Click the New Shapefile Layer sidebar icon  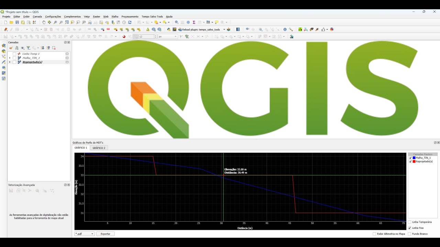pyautogui.click(x=4, y=57)
